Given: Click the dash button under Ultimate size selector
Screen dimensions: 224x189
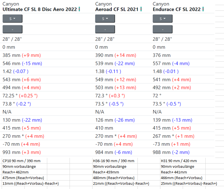Looking at the screenshot, I should 12,29.
